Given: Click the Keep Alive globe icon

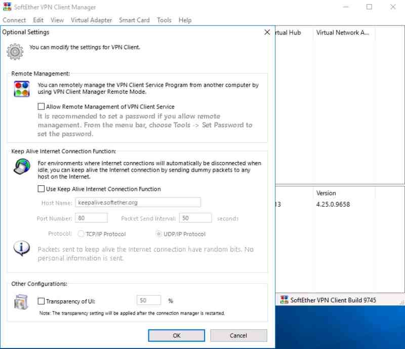Looking at the screenshot, I should pos(22,167).
